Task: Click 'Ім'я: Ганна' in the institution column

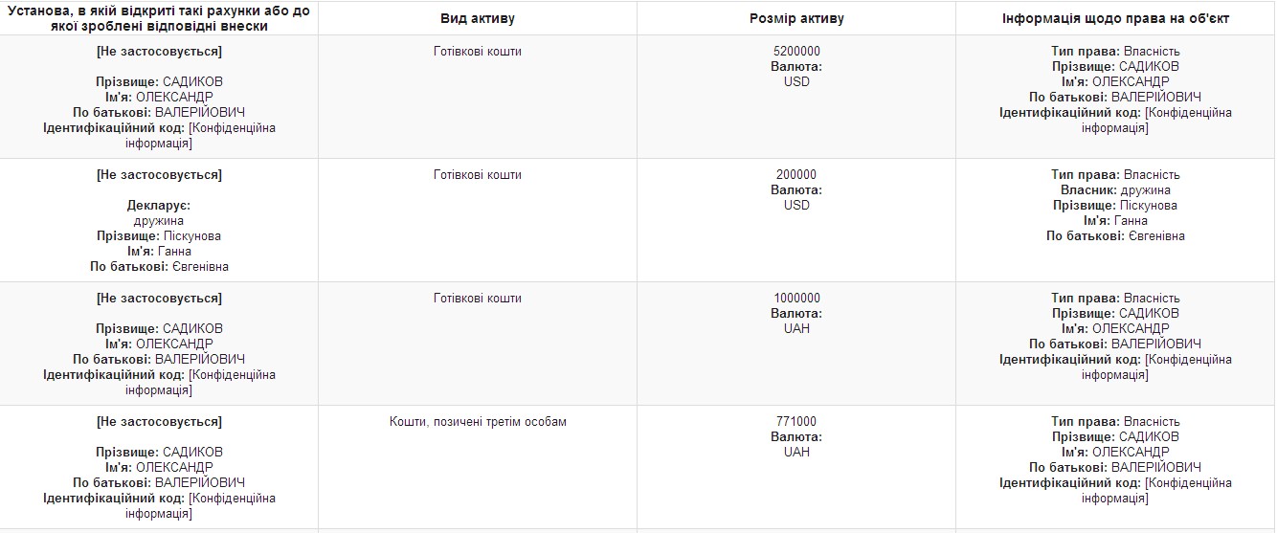Action: coord(159,251)
